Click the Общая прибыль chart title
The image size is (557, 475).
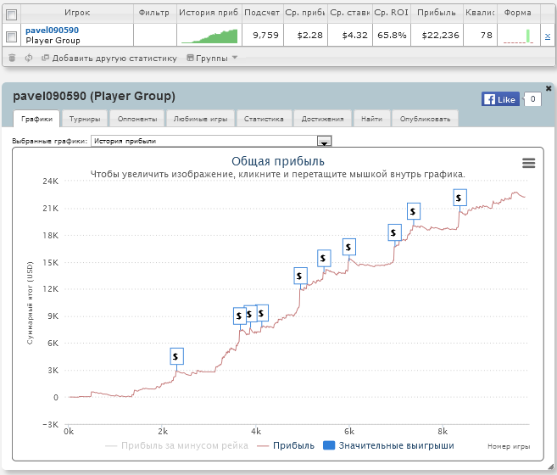[x=278, y=161]
